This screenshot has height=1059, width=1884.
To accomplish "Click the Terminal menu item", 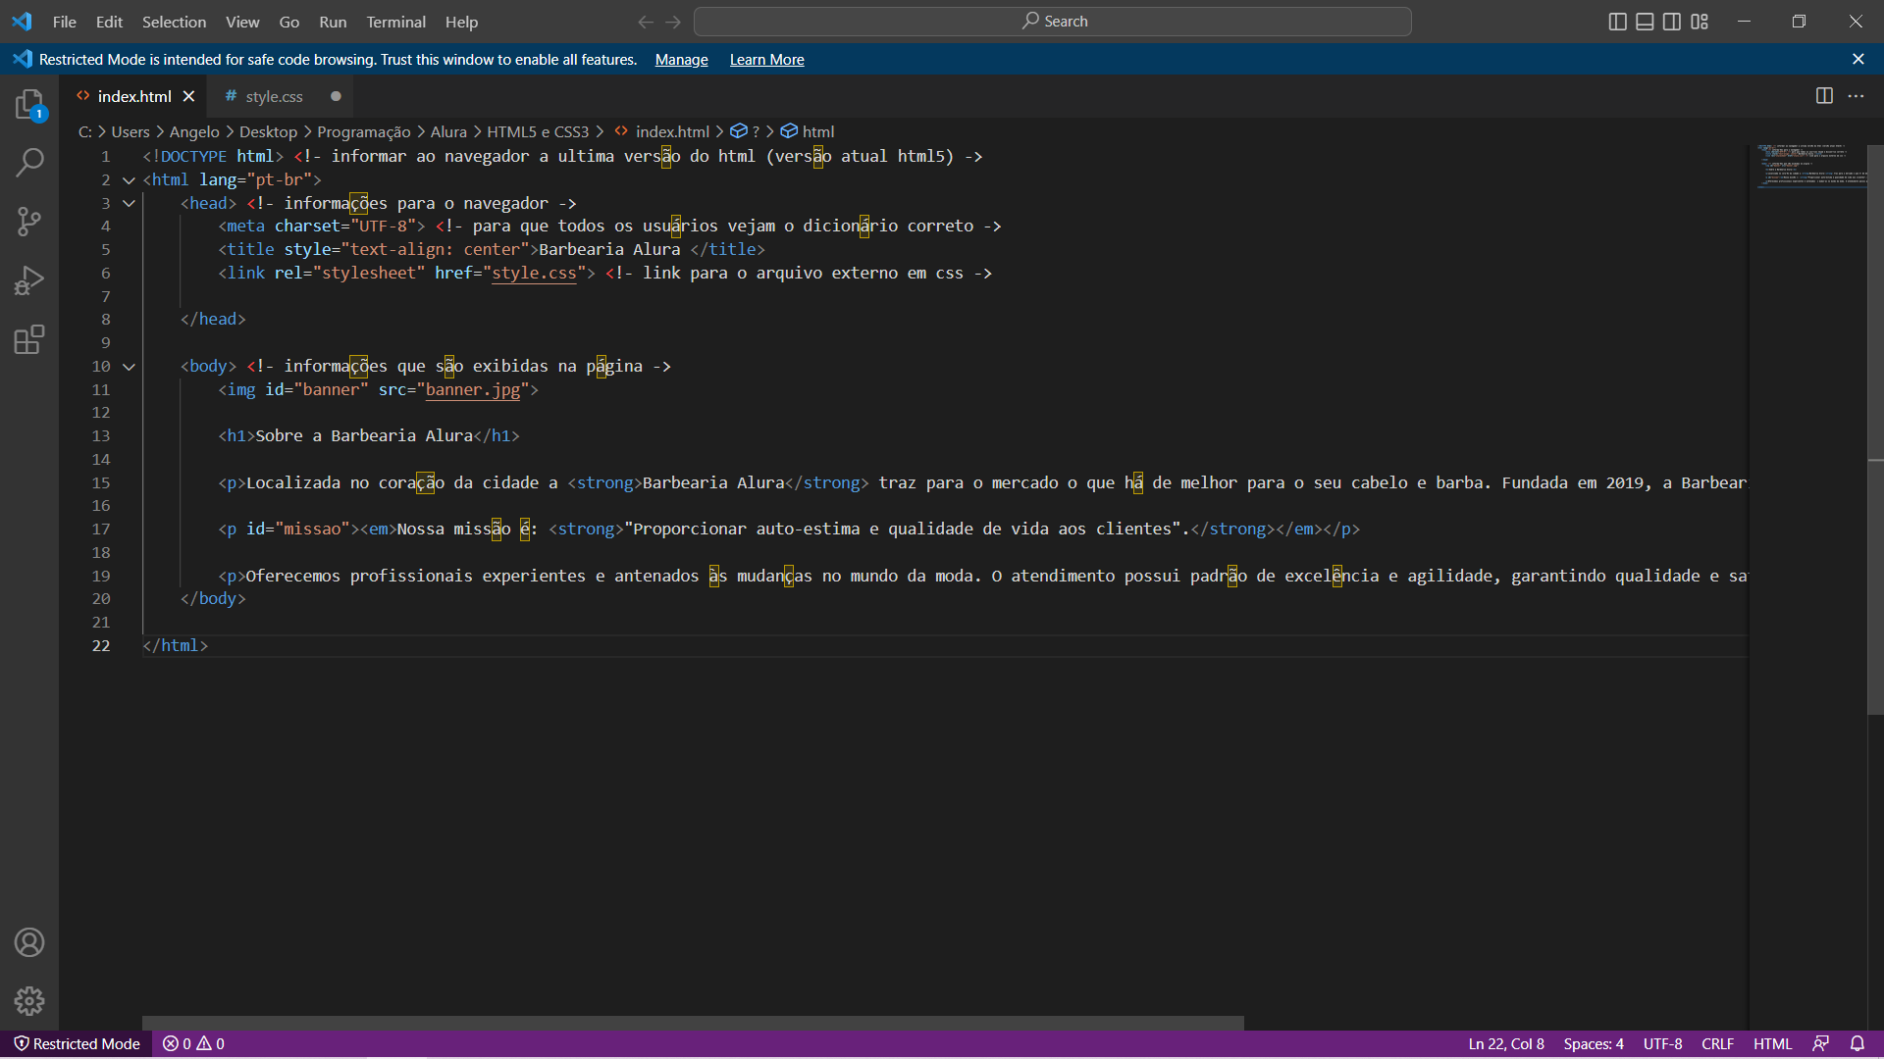I will coord(396,22).
